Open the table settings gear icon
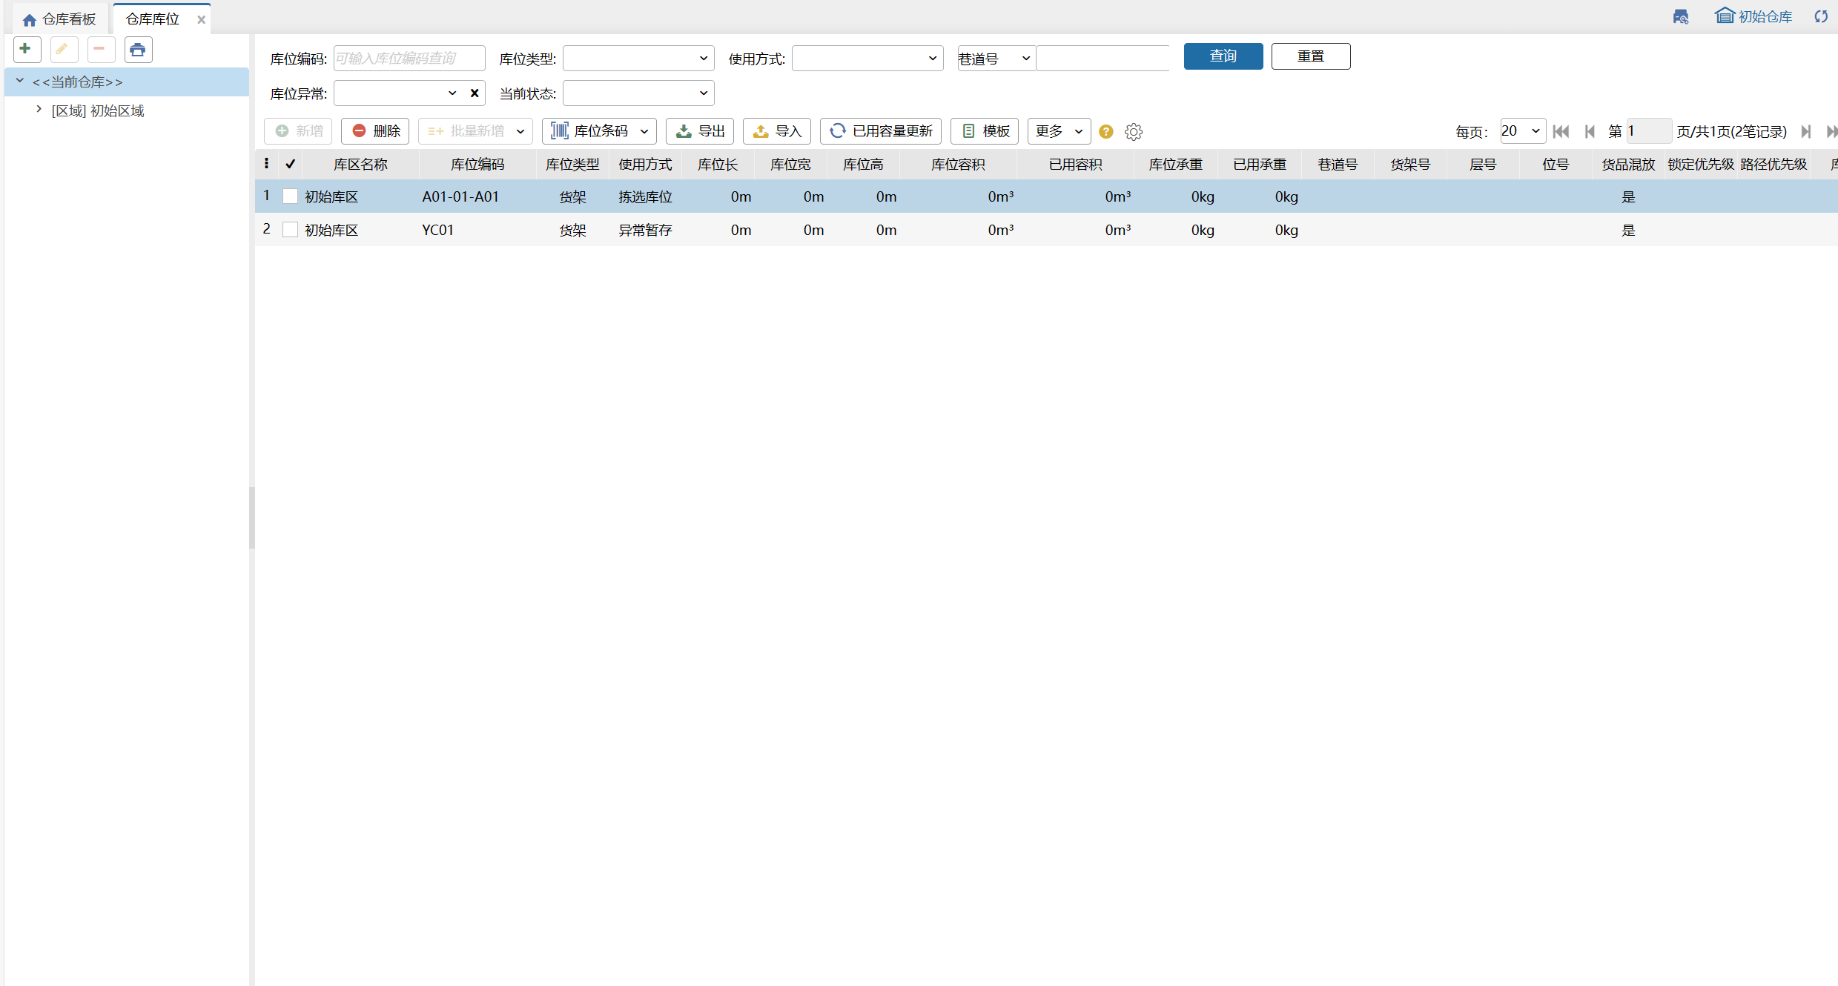Image resolution: width=1838 pixels, height=986 pixels. (x=1133, y=131)
